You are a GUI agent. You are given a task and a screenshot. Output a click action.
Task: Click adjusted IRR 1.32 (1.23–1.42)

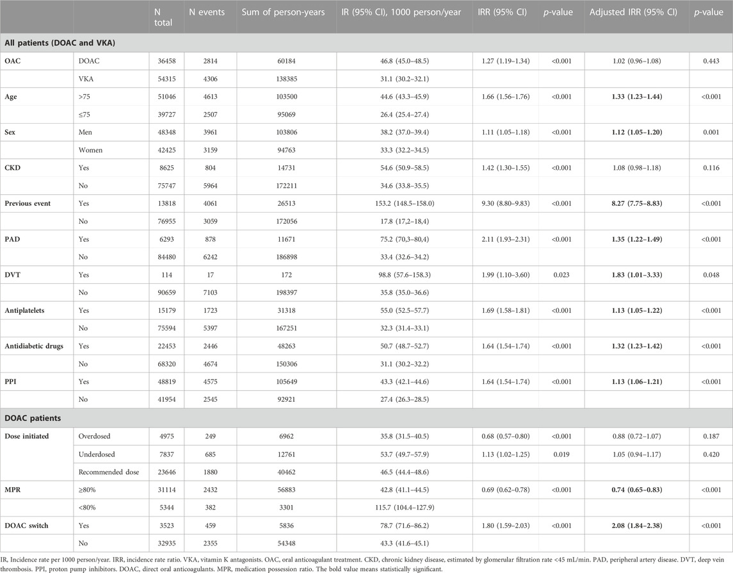[637, 346]
